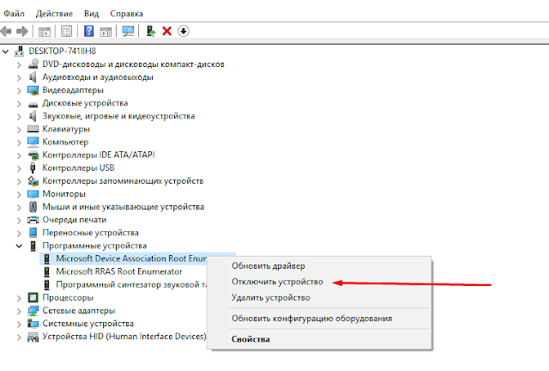Click the Дисковые устройства drive icon
This screenshot has width=549, height=371.
[x=33, y=104]
